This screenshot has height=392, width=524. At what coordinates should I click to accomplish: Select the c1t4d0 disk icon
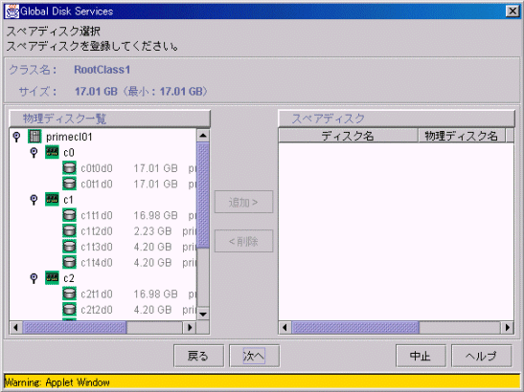click(69, 262)
